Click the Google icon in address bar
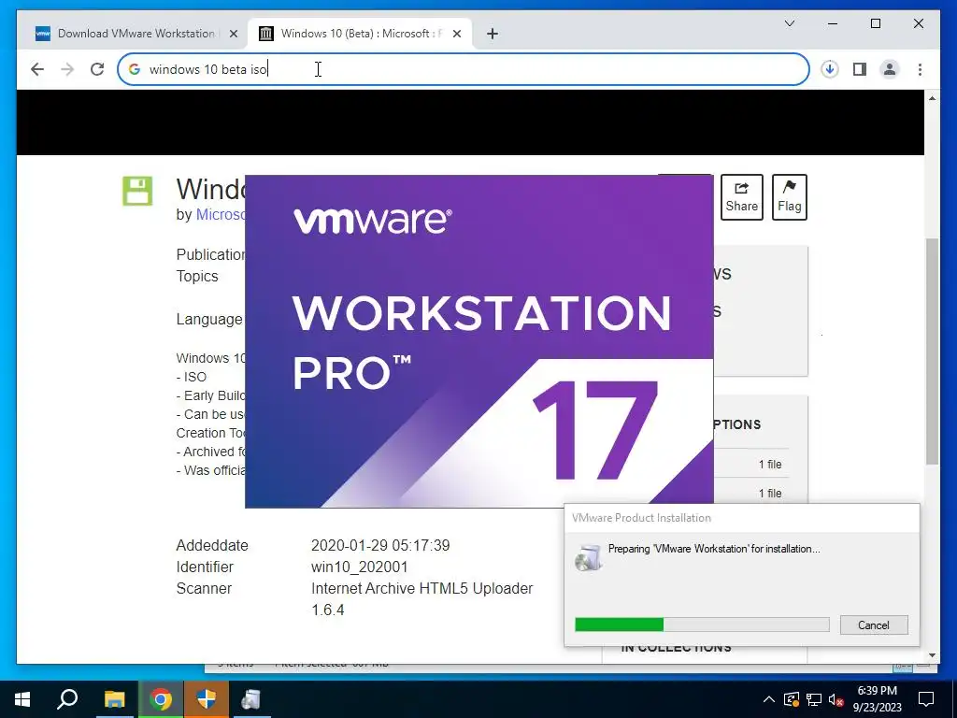This screenshot has width=957, height=718. coord(135,69)
